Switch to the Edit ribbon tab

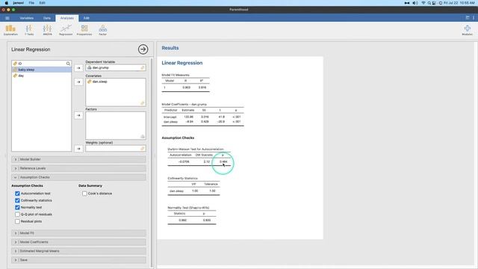(87, 18)
